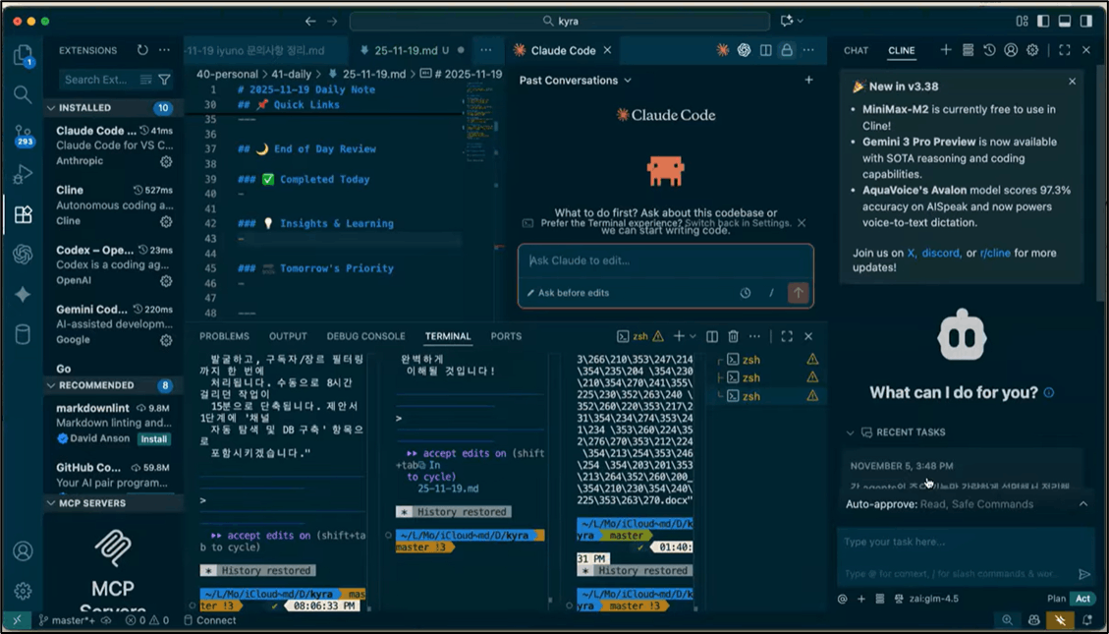Image resolution: width=1109 pixels, height=634 pixels.
Task: Open the Gemini sparkle sidebar icon
Action: (x=23, y=294)
